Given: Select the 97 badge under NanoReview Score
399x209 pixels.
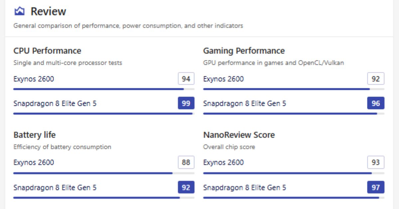Looking at the screenshot, I should (377, 187).
